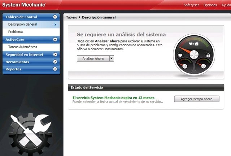Screen dimensions: 231x156
Task: Click the ActiveCare section header
Action: click(x=31, y=39)
